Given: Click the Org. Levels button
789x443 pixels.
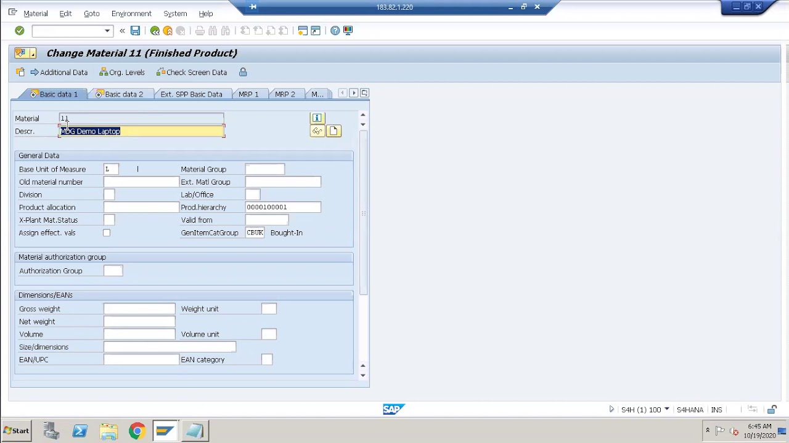Looking at the screenshot, I should click(x=122, y=72).
